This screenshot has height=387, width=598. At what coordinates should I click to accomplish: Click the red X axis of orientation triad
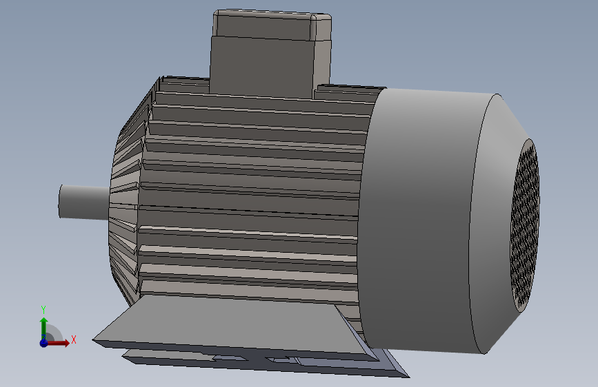(x=58, y=343)
